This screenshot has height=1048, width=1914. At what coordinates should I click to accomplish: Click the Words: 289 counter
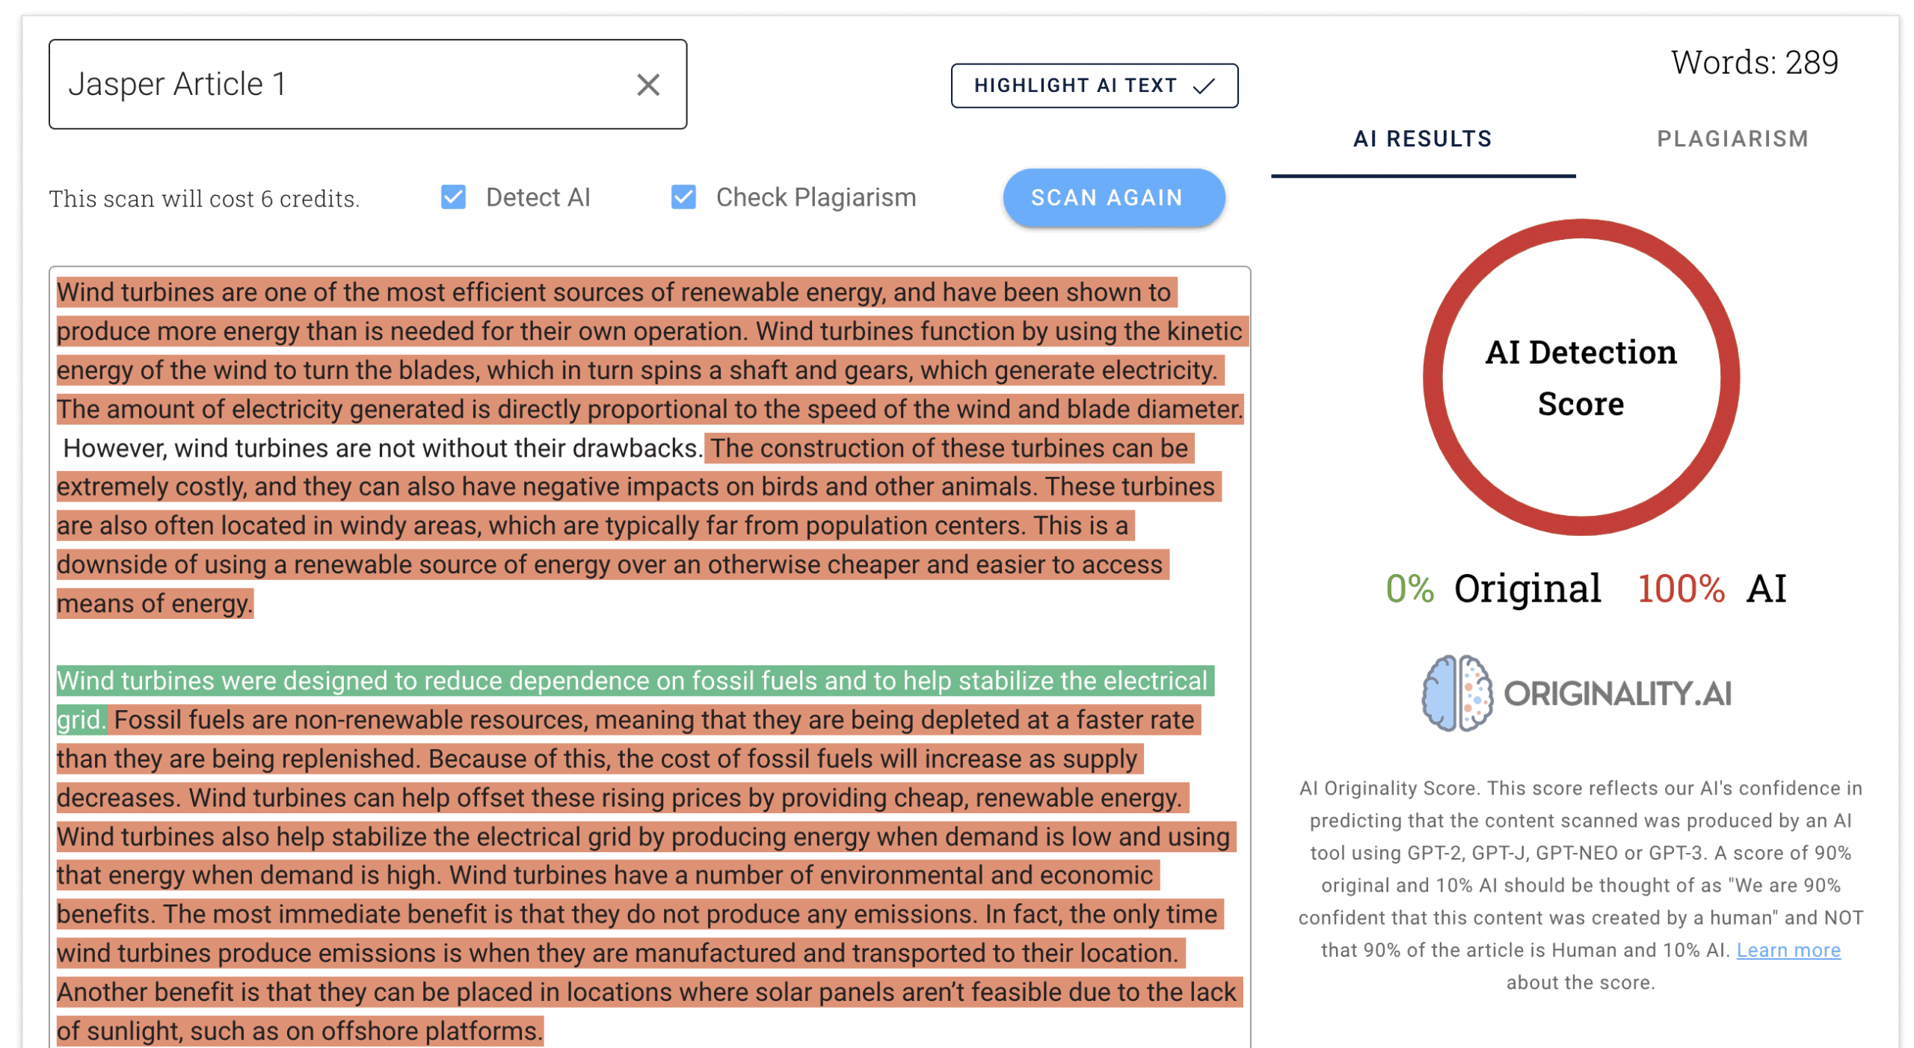click(x=1753, y=62)
